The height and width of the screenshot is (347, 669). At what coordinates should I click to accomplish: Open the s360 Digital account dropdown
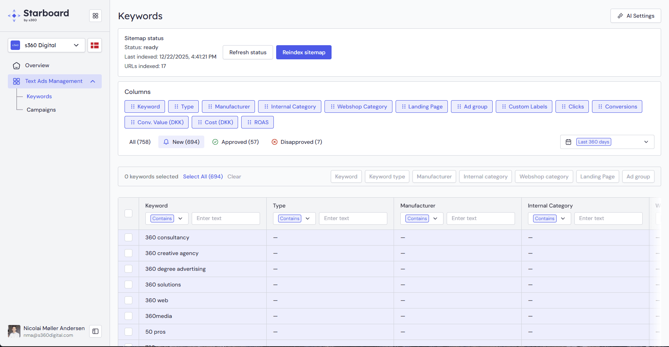(x=46, y=45)
